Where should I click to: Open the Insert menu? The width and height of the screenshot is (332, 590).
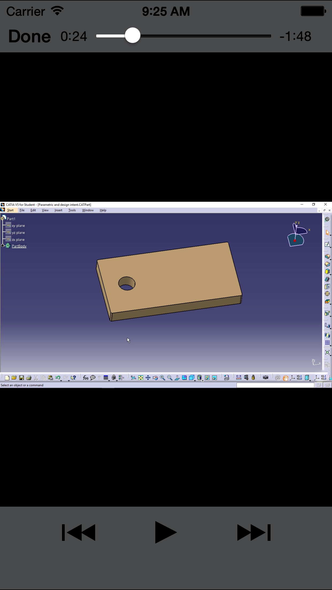click(58, 210)
